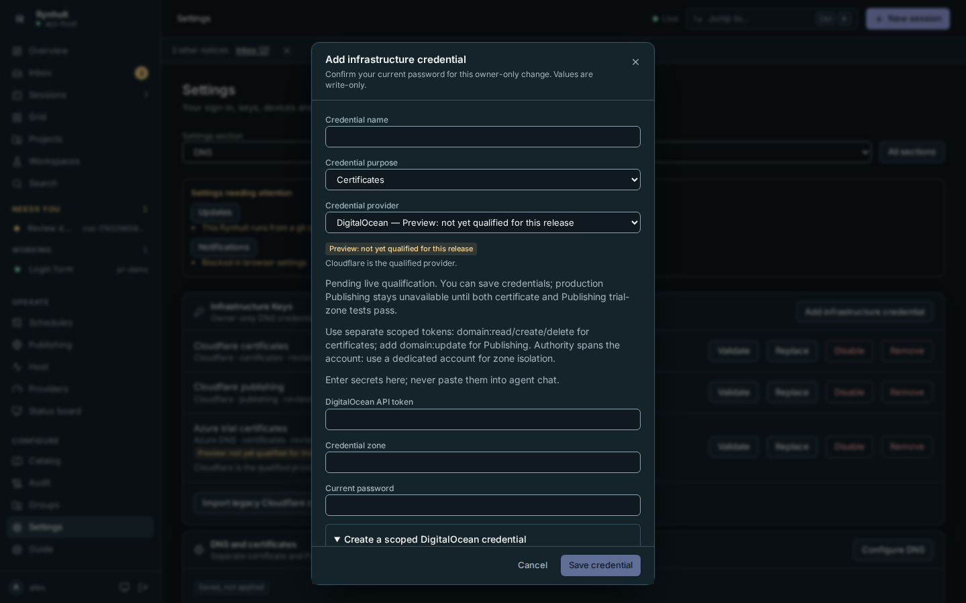Open the Credential purpose dropdown

(483, 180)
